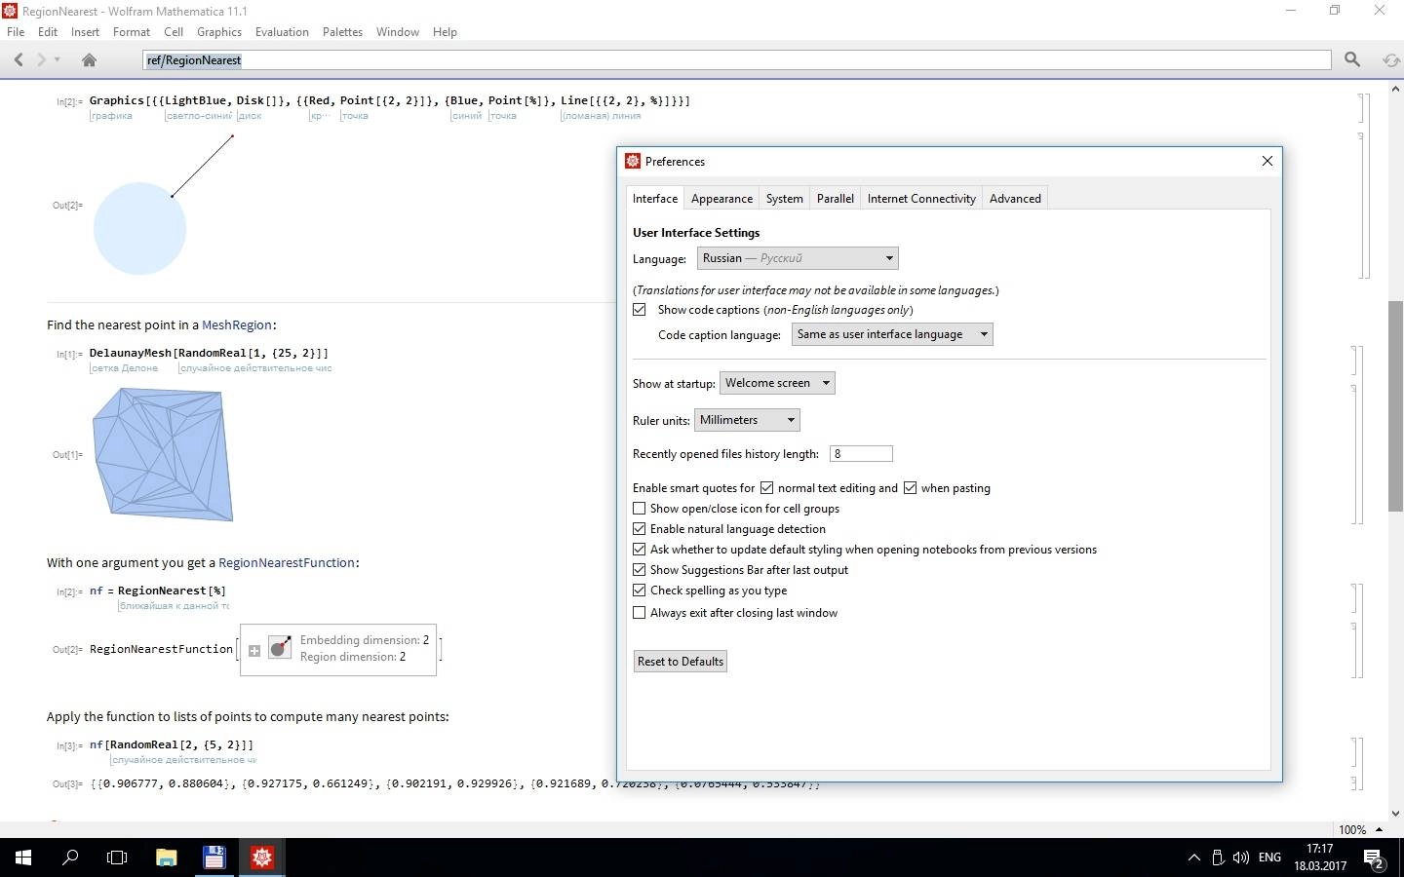Viewport: 1404px width, 877px height.
Task: Open the Code caption language dropdown
Action: [x=892, y=334]
